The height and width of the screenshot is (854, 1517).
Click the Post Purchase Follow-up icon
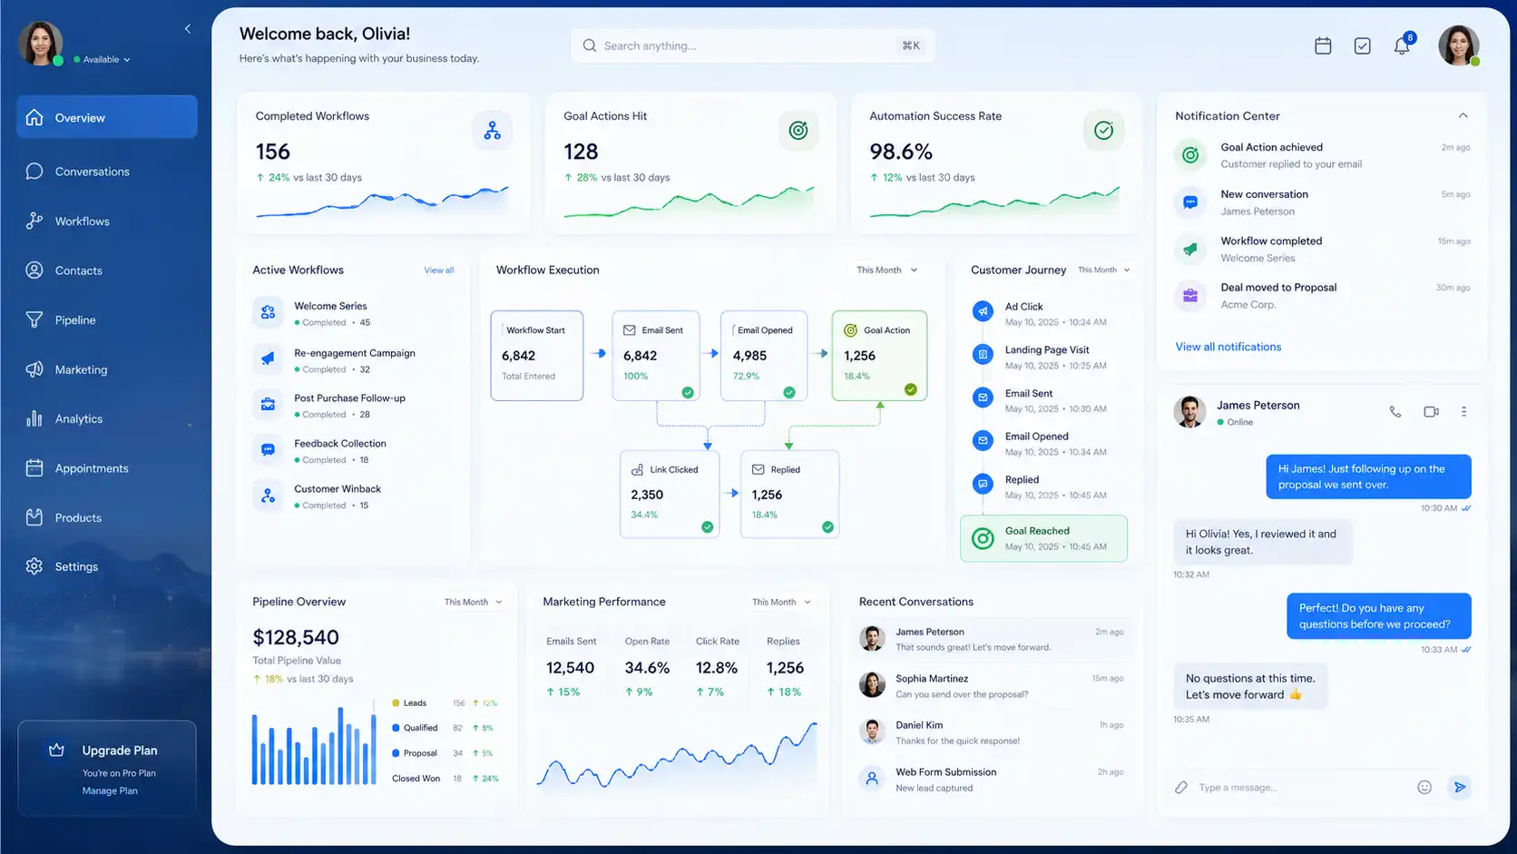pyautogui.click(x=268, y=404)
